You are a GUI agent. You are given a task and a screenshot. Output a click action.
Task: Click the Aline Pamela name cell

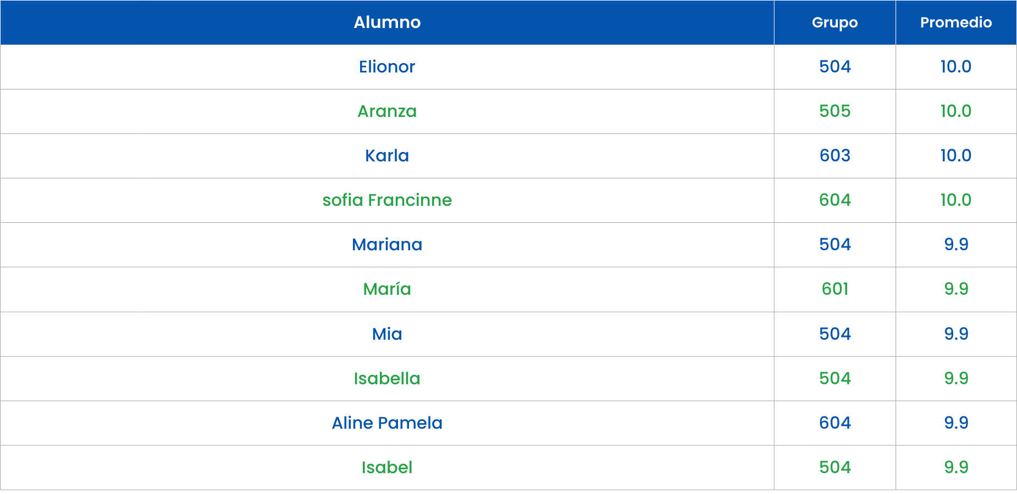click(x=387, y=423)
